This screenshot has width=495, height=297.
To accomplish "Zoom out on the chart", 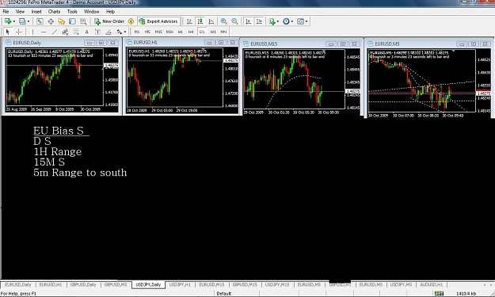I will tap(234, 21).
